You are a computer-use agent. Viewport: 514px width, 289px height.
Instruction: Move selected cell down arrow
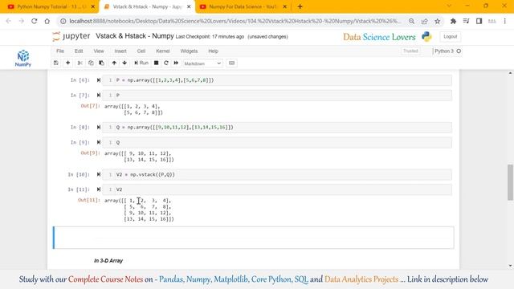[x=124, y=63]
